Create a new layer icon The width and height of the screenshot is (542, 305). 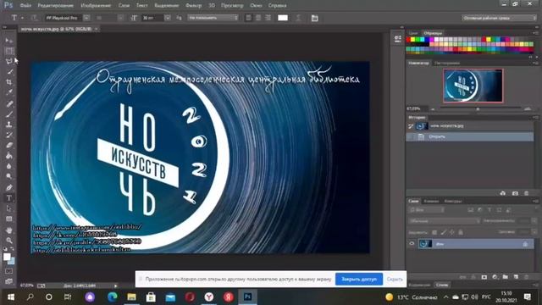tap(516, 277)
